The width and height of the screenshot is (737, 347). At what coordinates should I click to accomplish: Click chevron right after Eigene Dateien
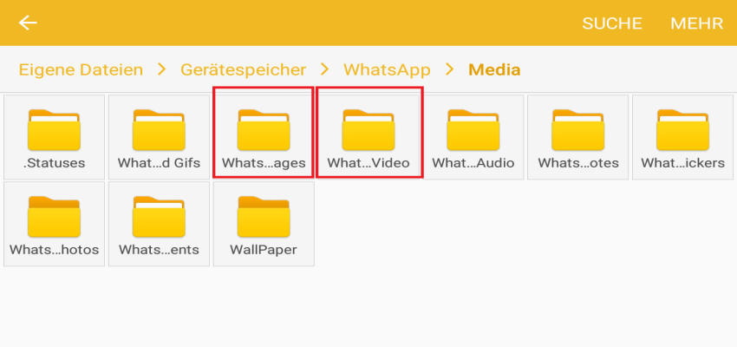coord(161,69)
